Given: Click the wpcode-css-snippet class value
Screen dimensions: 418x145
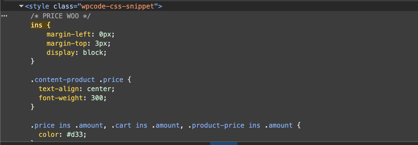Looking at the screenshot, I should (x=120, y=6).
